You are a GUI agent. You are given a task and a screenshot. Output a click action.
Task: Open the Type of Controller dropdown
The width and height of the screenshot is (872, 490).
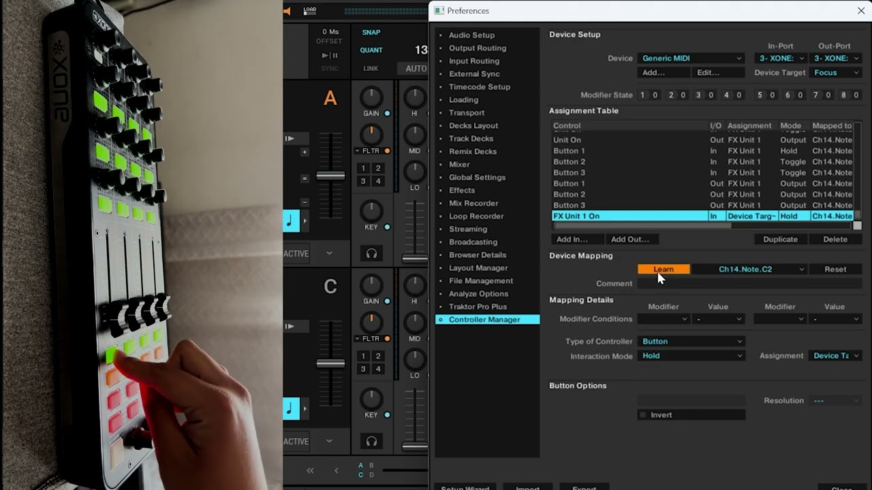pyautogui.click(x=691, y=342)
